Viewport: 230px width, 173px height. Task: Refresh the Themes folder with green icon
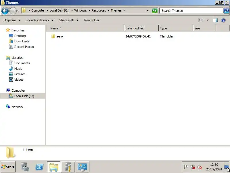[155, 11]
